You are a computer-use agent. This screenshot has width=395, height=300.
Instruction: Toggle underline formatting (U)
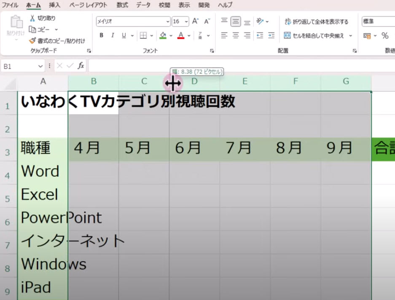124,35
